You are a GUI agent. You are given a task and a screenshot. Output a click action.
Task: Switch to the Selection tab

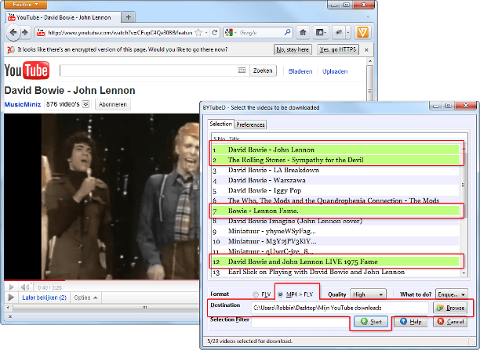point(220,124)
